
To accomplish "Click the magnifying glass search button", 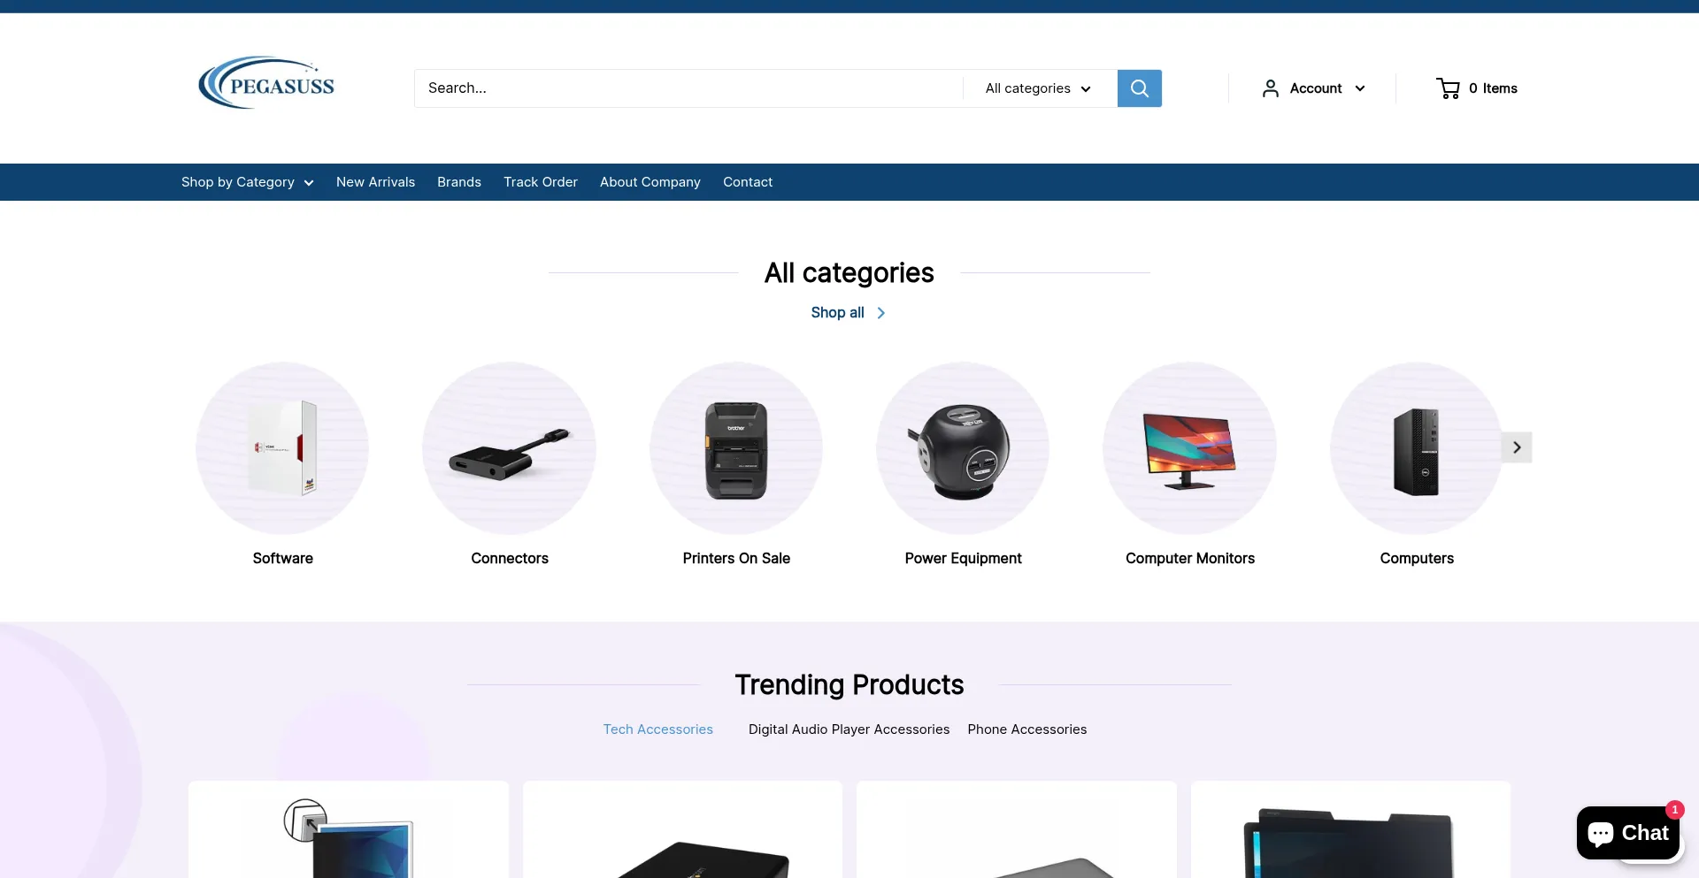I will tap(1139, 88).
